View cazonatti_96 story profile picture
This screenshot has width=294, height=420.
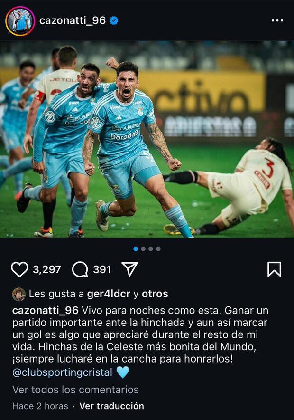click(20, 21)
